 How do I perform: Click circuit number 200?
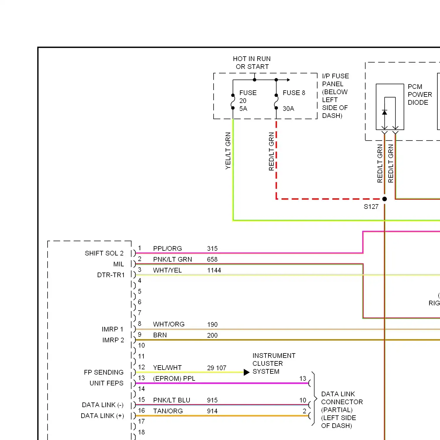click(212, 335)
